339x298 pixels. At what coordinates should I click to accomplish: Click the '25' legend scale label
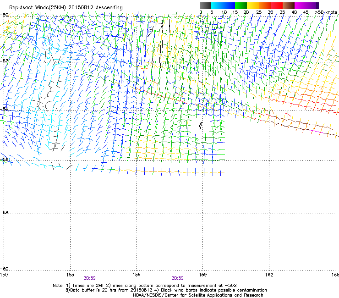[259, 12]
